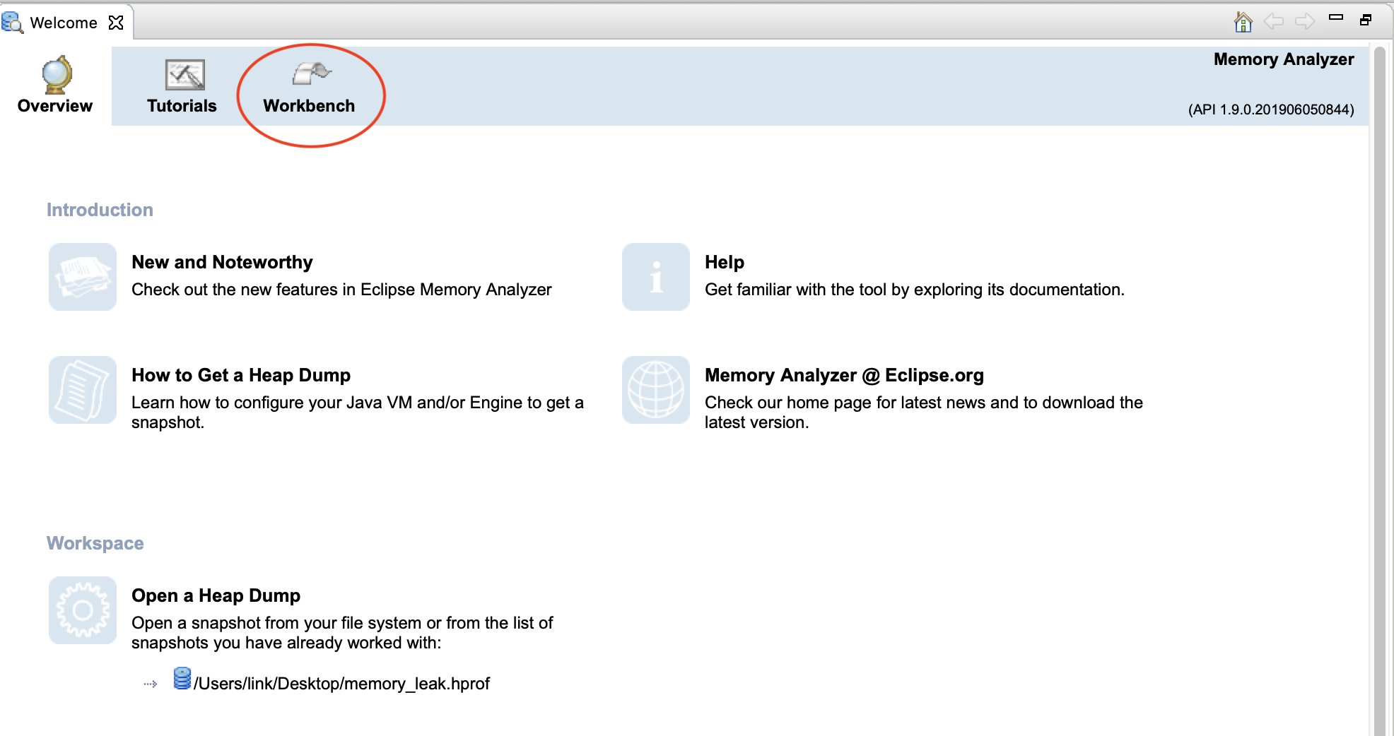1394x736 pixels.
Task: Click the New and Noteworthy icon
Action: [83, 277]
